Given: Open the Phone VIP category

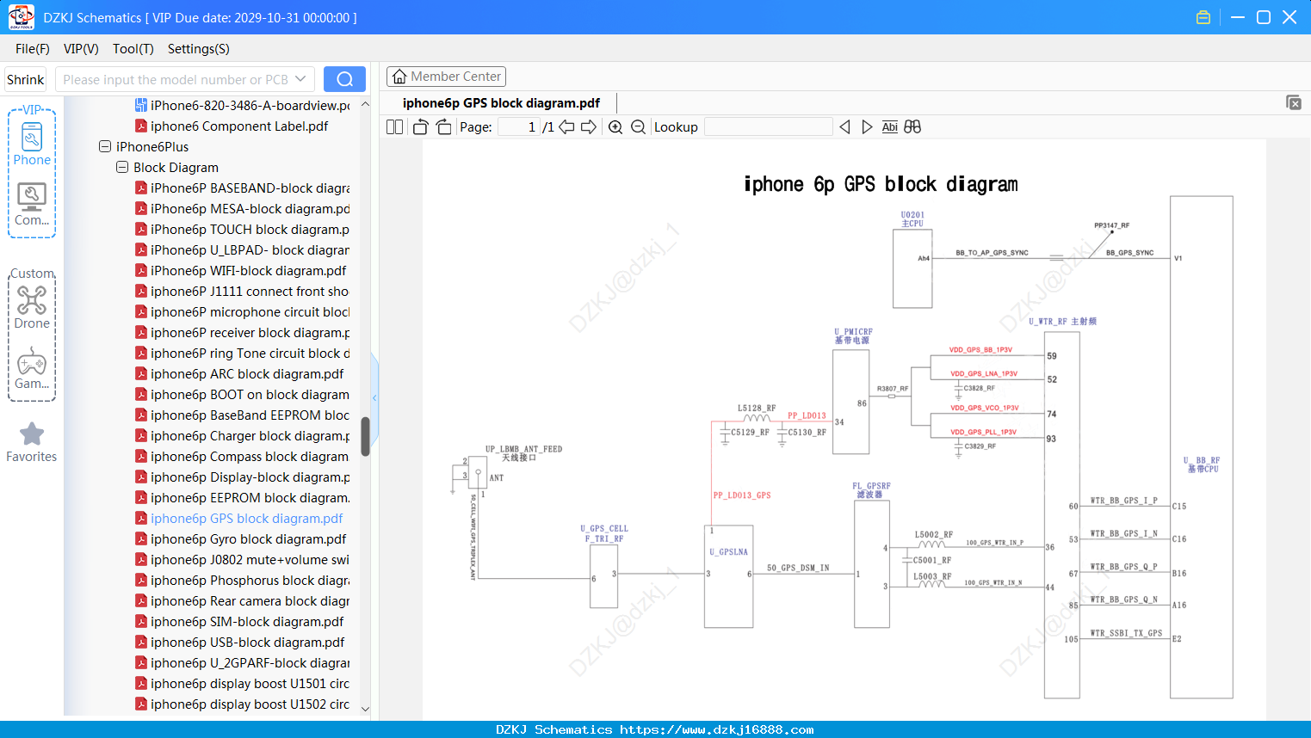Looking at the screenshot, I should point(32,144).
